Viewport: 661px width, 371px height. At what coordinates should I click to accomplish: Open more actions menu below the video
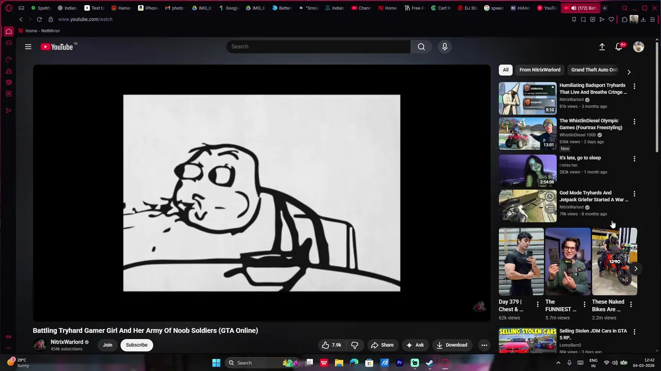[x=484, y=345]
